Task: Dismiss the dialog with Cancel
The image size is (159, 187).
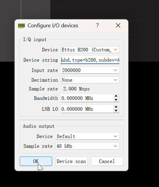Action: [x=107, y=161]
